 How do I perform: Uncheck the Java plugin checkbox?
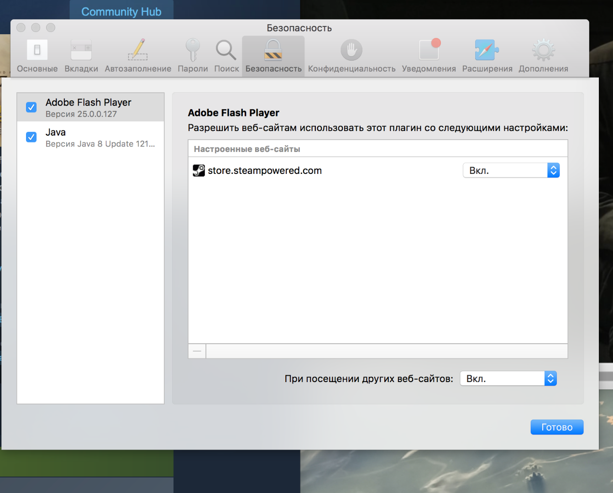[31, 137]
